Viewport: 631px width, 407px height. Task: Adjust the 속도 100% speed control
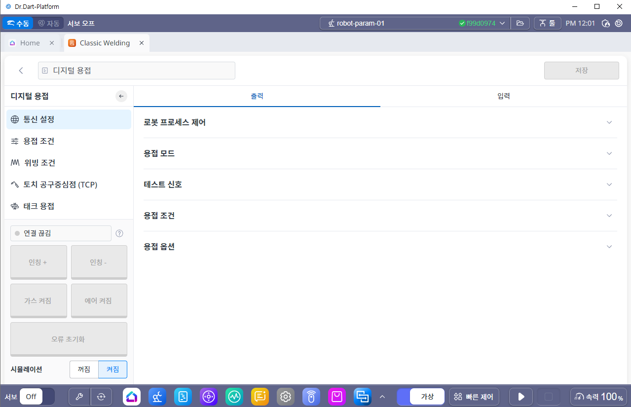tap(598, 396)
